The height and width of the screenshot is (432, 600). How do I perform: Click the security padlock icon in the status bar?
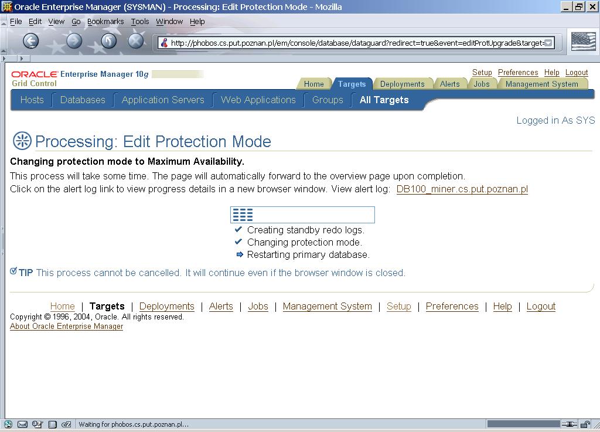click(x=585, y=424)
